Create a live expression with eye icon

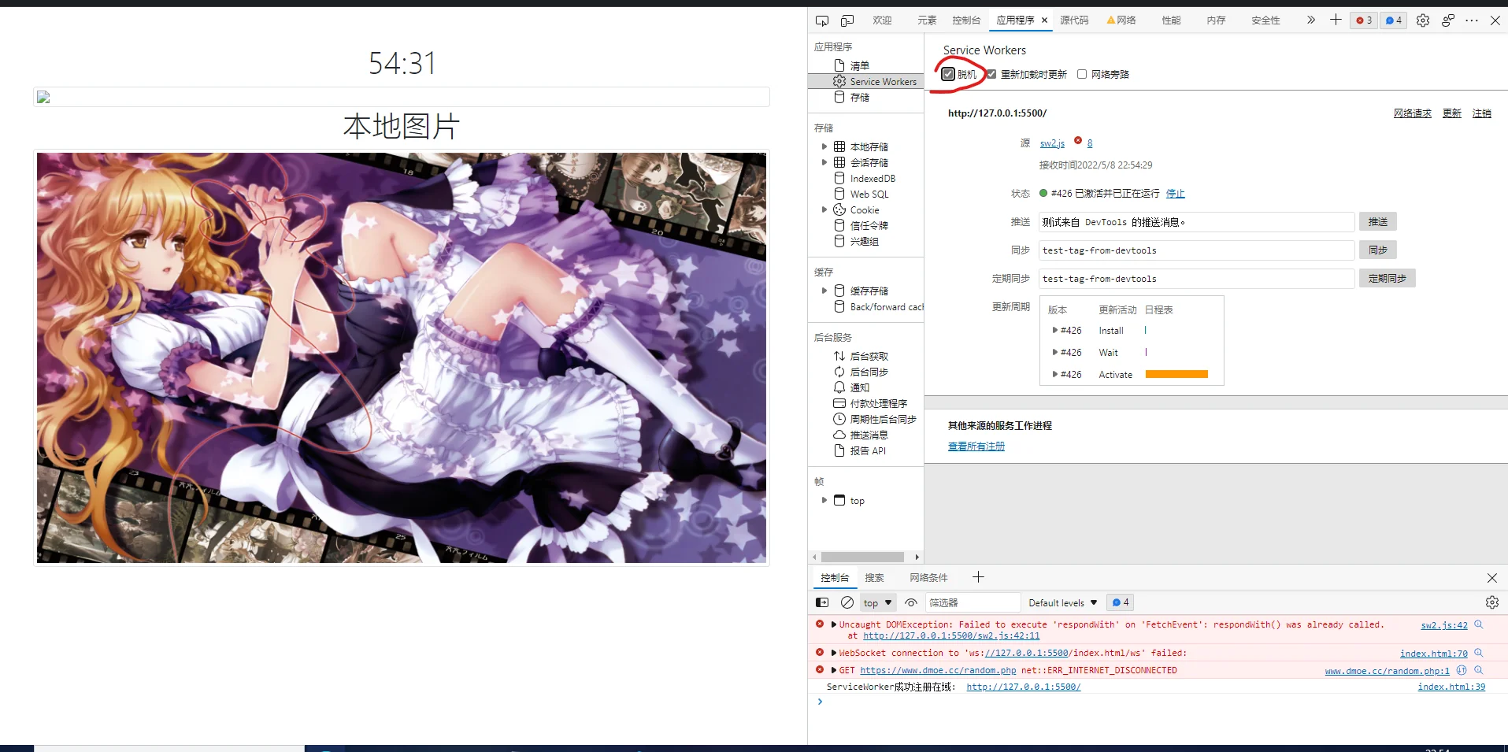pyautogui.click(x=911, y=602)
